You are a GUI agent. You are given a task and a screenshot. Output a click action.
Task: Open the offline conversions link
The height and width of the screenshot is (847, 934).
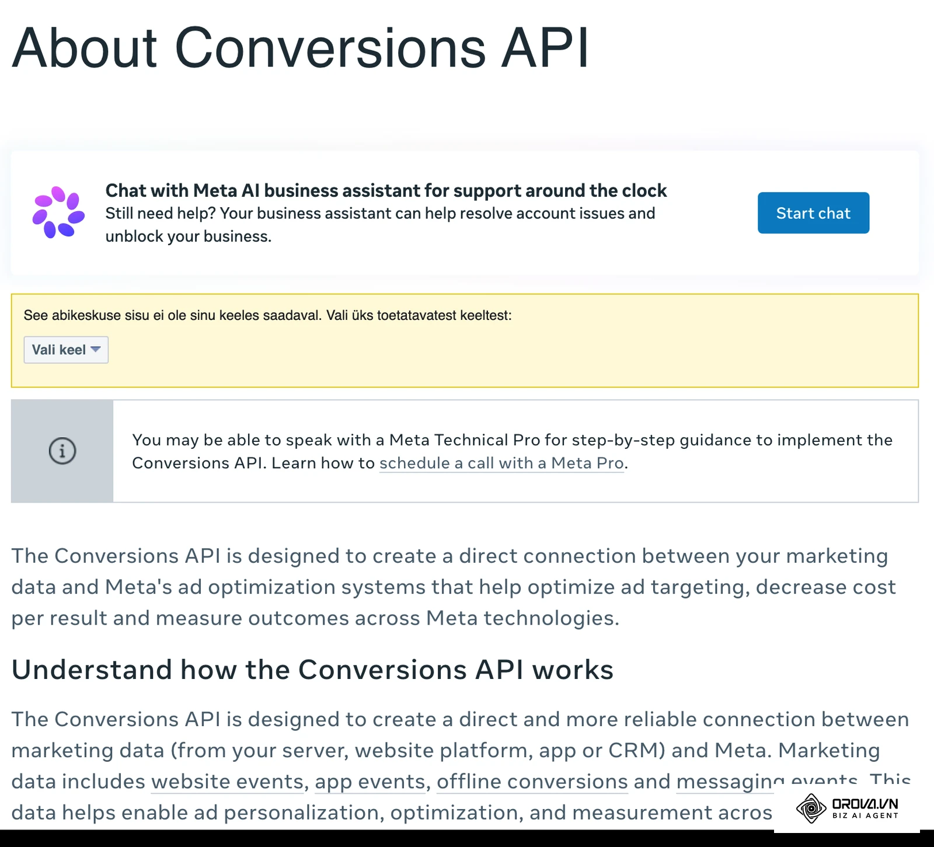[x=532, y=781]
